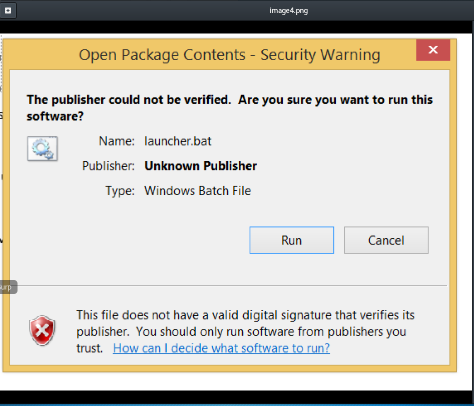Click the batch file gear icon
Image resolution: width=474 pixels, height=406 pixels.
pos(42,148)
